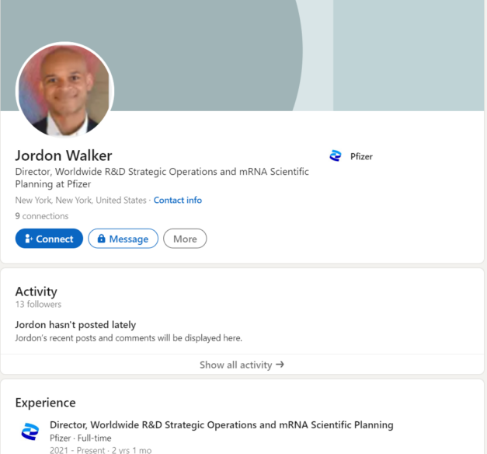Click the Pfizer logo in the Experience section
Viewport: 487px width, 454px height.
point(30,431)
